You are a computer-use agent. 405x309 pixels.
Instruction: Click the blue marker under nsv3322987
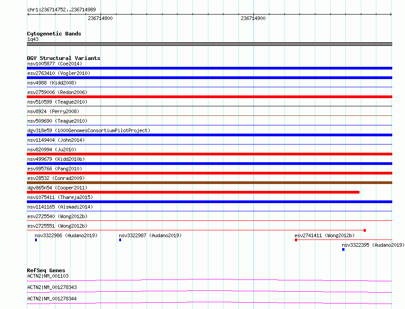120,240
